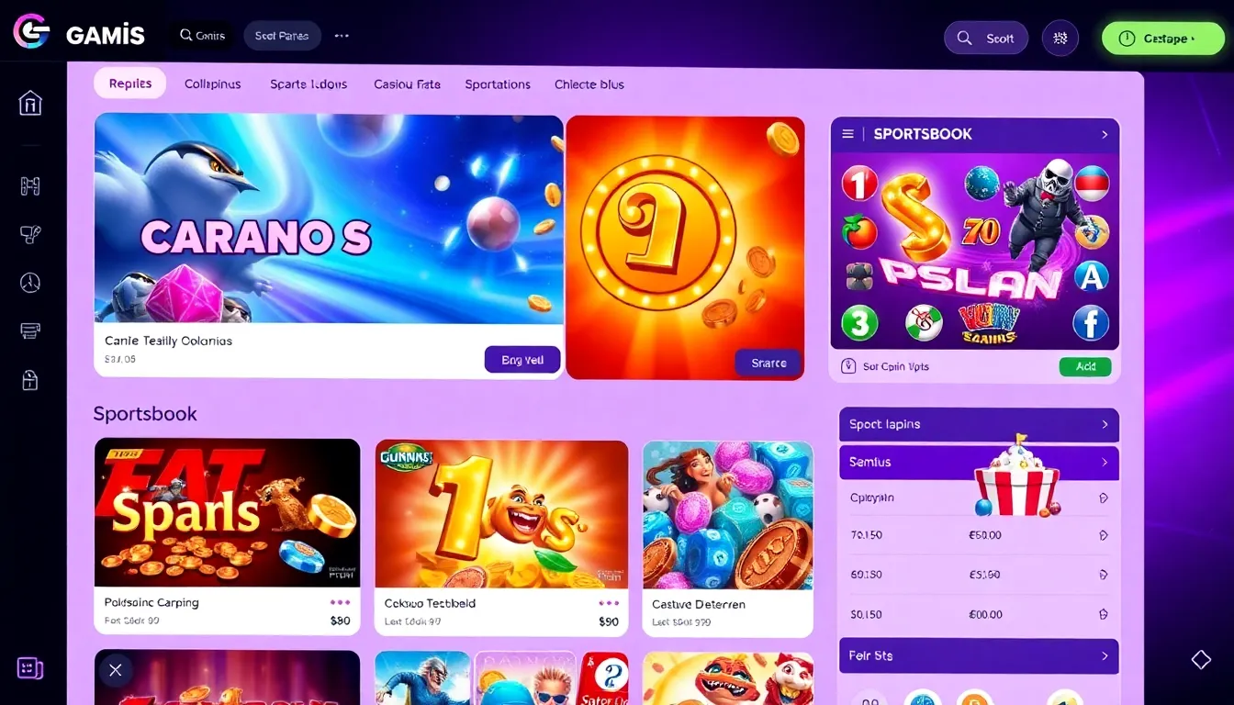Switch to the Sportations tab

point(498,84)
